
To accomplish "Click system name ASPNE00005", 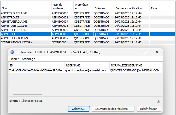I will [x=60, y=26].
